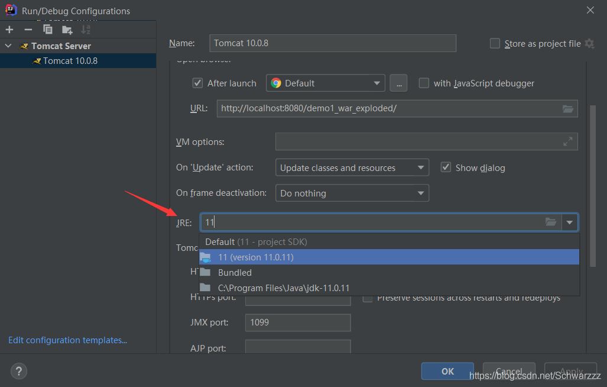
Task: Click the AJP port field
Action: click(298, 347)
